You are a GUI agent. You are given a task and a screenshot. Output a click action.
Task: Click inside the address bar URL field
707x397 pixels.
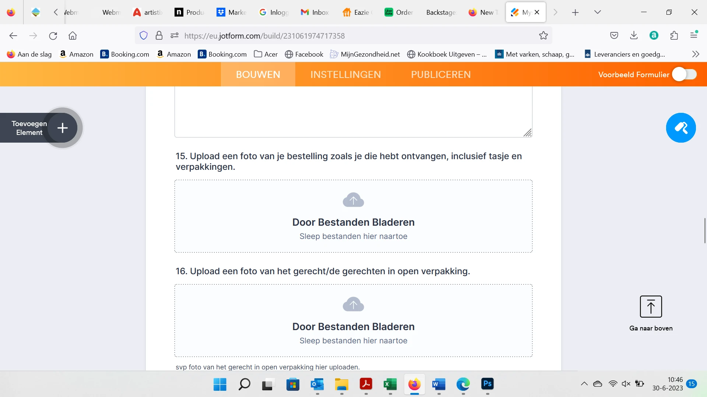265,36
